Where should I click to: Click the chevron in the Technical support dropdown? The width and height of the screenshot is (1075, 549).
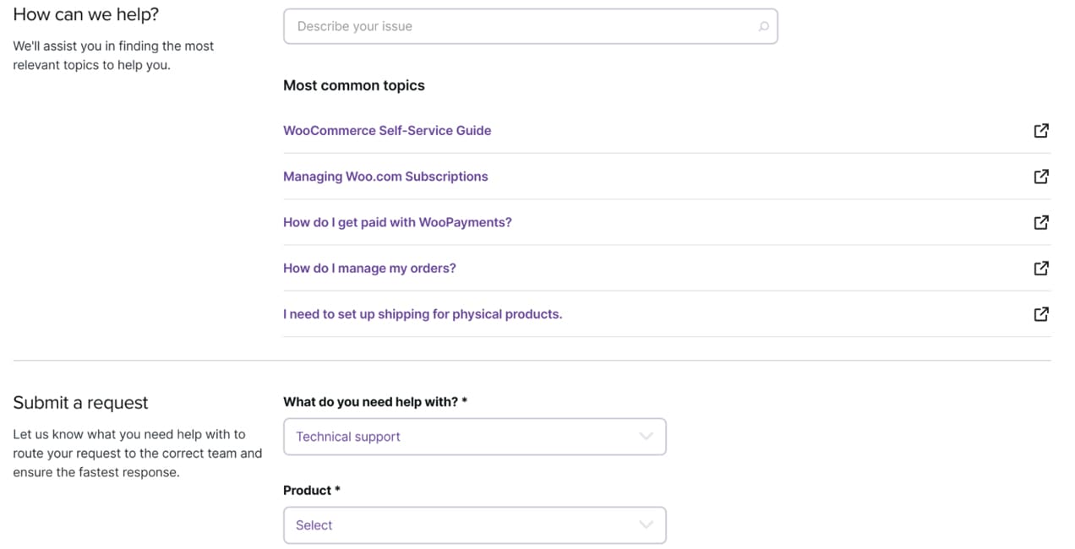click(x=647, y=437)
